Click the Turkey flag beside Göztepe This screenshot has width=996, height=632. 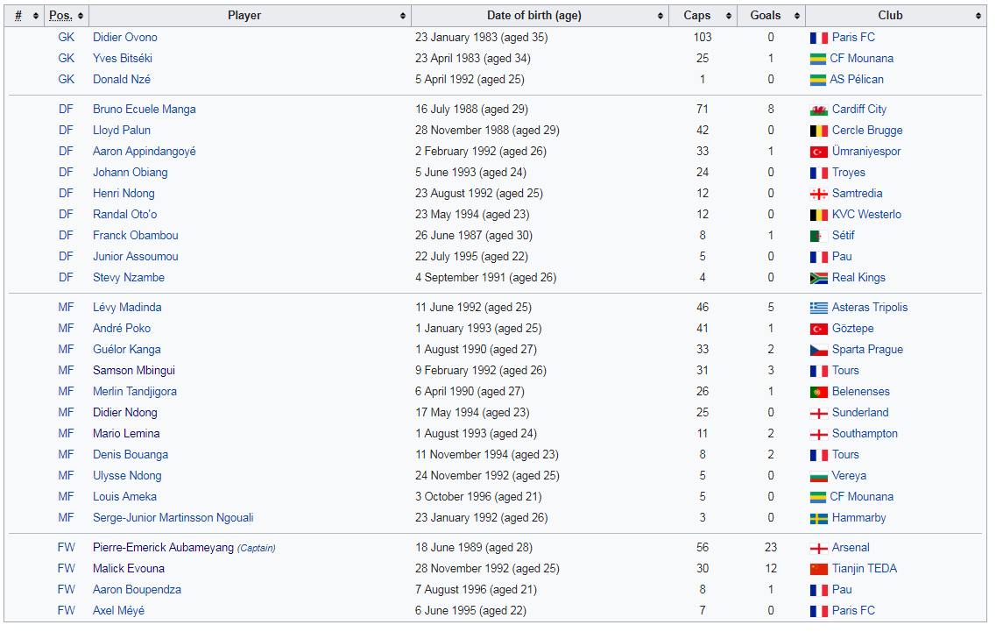coord(819,329)
